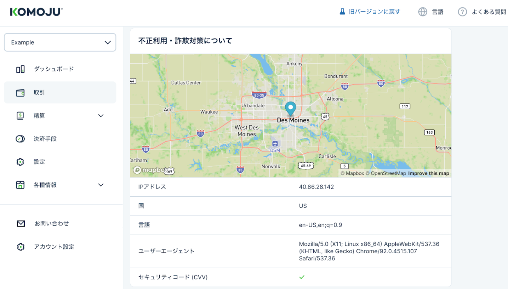Viewport: 508px width, 289px height.
Task: Click the question mark help icon
Action: click(462, 12)
